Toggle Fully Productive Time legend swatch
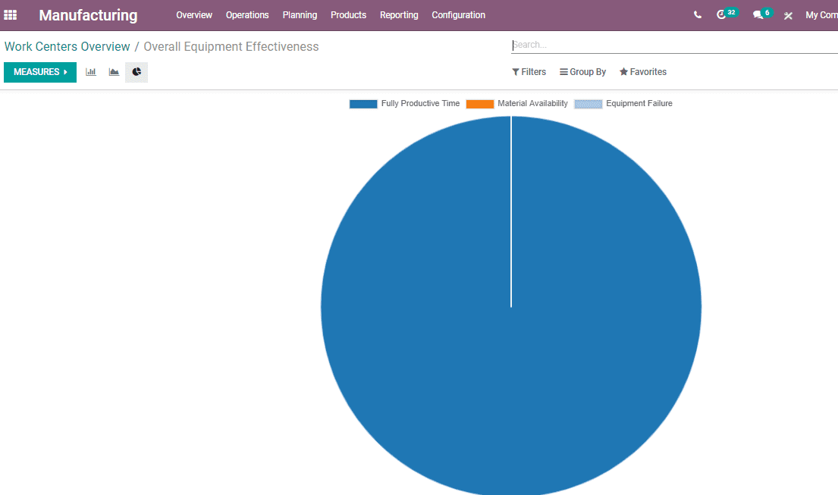838x495 pixels. [x=363, y=104]
